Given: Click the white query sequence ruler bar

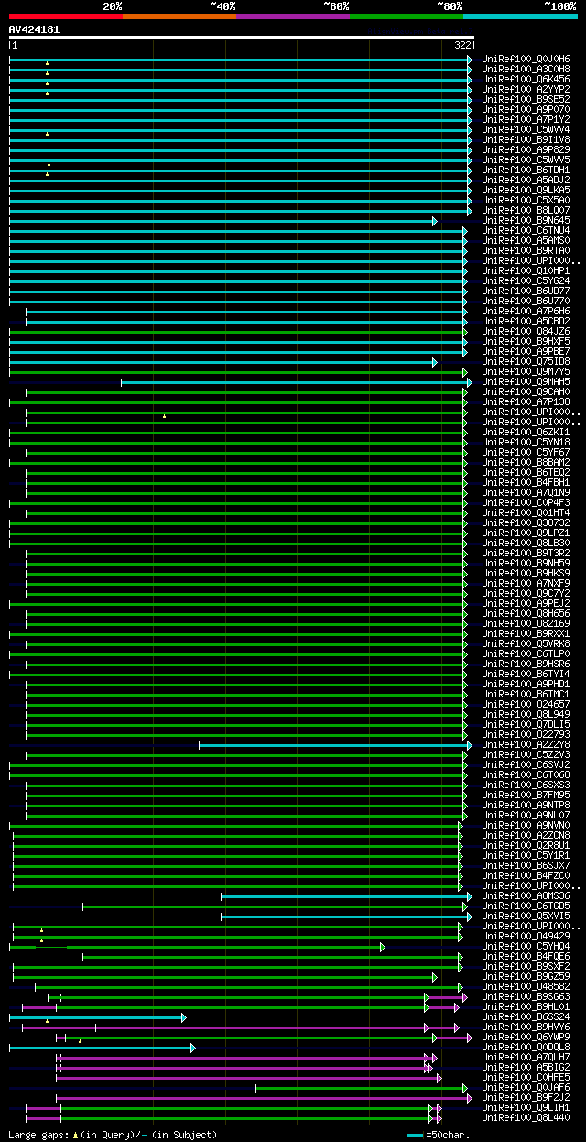Looking at the screenshot, I should [242, 38].
